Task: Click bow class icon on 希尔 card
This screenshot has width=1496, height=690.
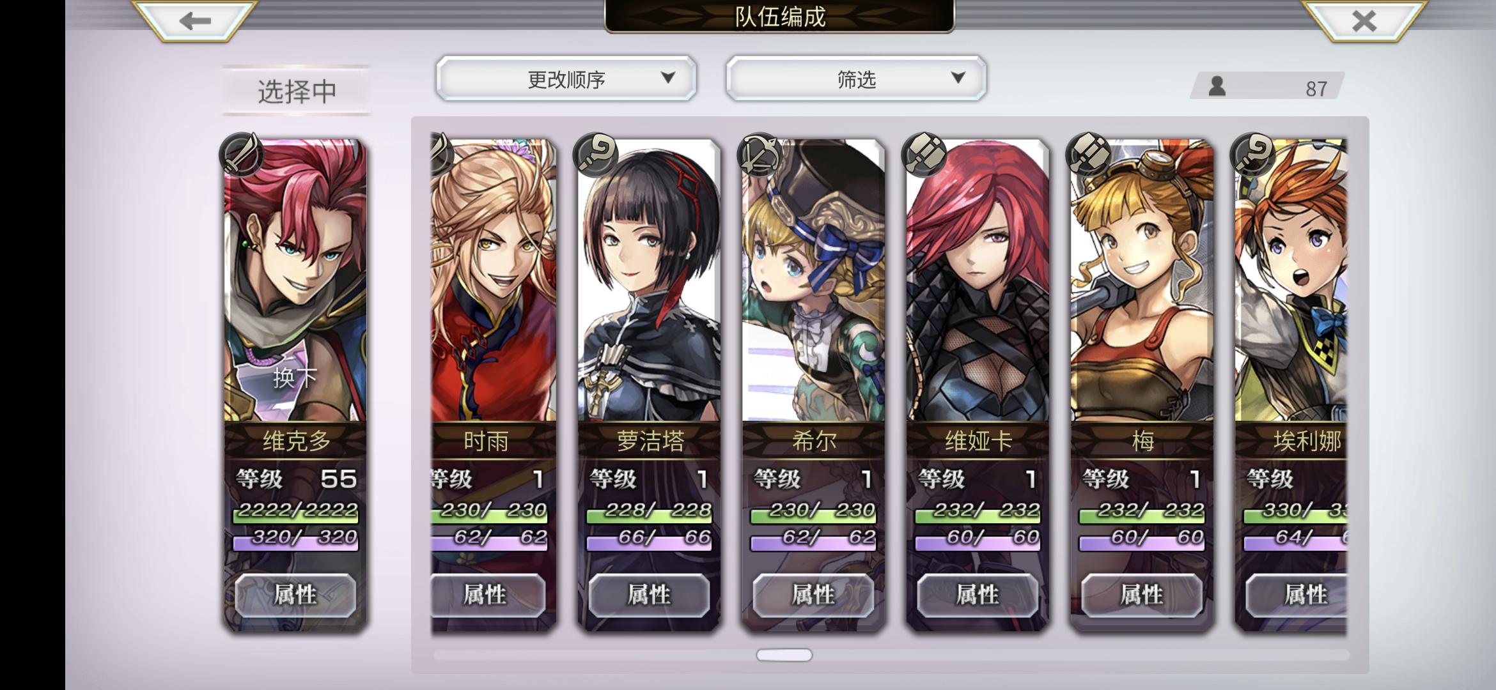Action: (x=760, y=155)
